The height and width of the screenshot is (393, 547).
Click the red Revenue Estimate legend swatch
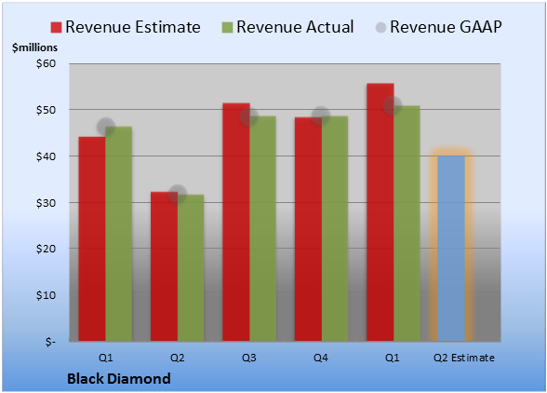(56, 28)
